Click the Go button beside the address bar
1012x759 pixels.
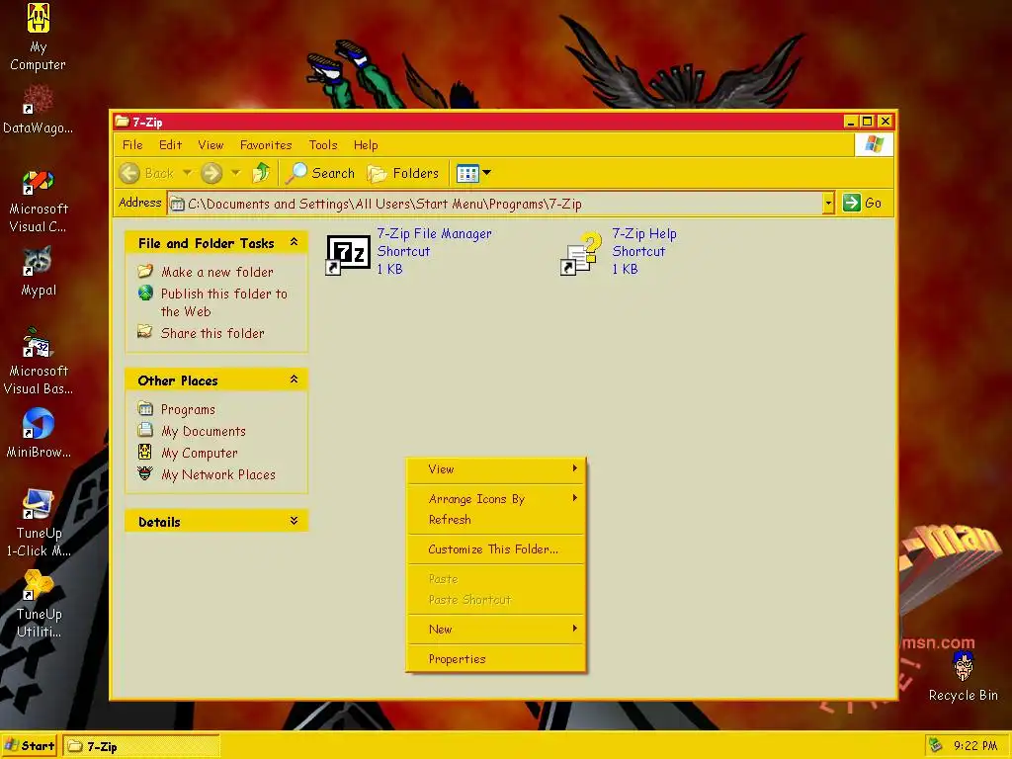coord(863,203)
